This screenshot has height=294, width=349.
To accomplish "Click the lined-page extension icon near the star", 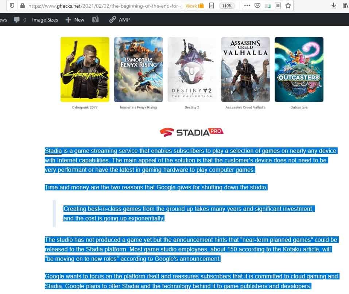I will (x=278, y=5).
